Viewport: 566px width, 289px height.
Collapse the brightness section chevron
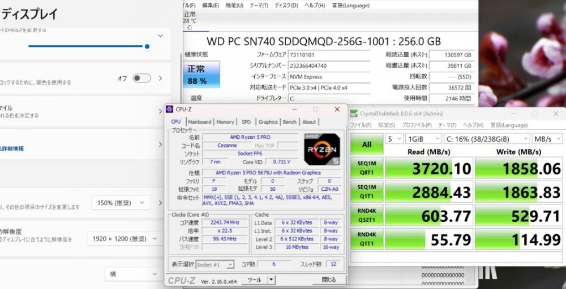pos(160,36)
